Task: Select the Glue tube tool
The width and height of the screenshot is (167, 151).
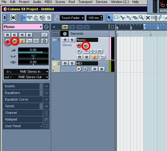Action: [x=129, y=18]
